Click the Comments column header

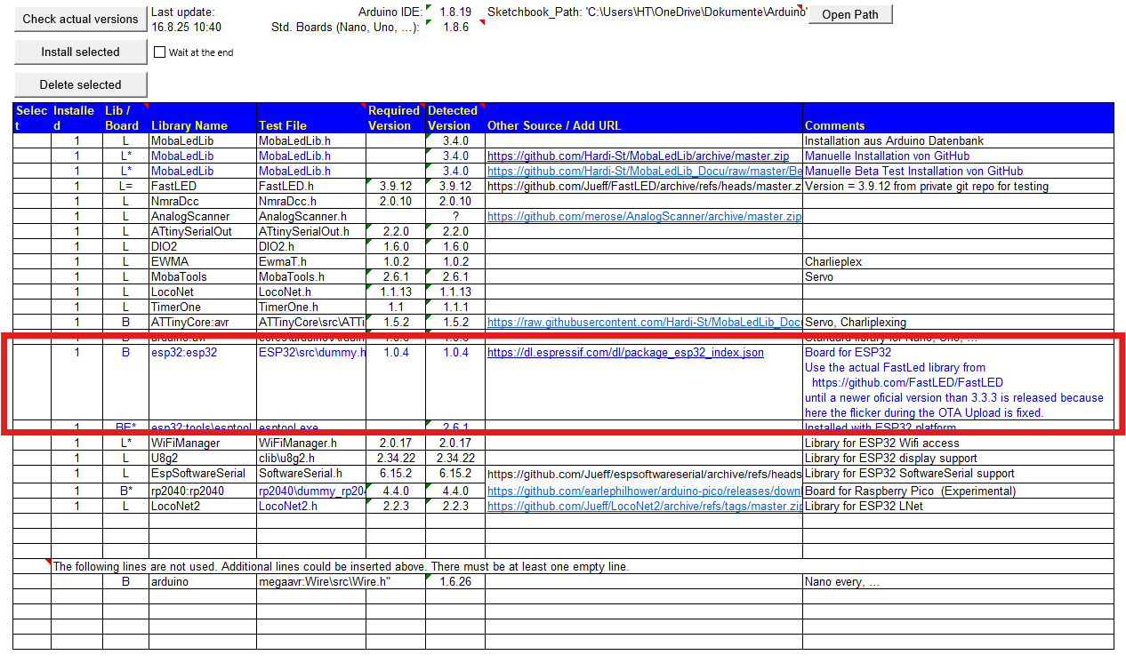coord(834,126)
